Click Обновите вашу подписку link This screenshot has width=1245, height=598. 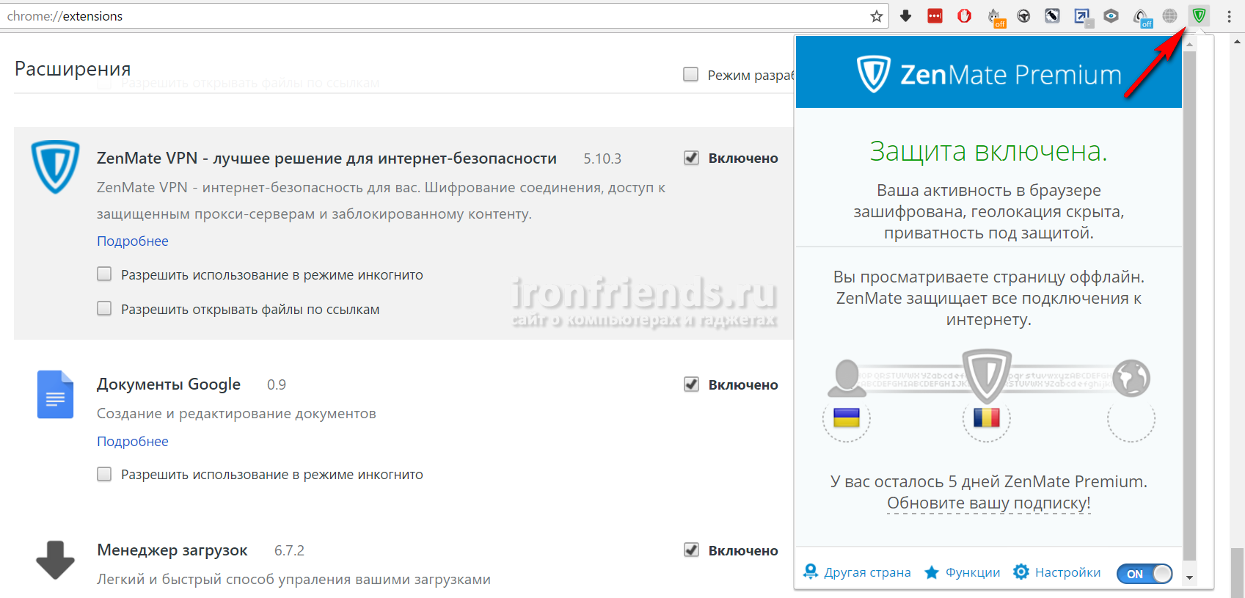pos(988,503)
